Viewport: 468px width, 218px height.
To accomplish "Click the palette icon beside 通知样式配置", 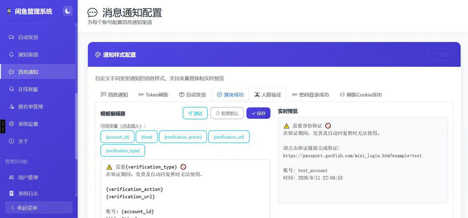I will (x=97, y=55).
